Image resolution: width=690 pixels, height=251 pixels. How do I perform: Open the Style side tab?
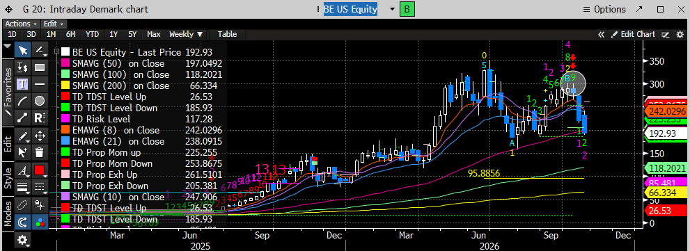(x=8, y=178)
